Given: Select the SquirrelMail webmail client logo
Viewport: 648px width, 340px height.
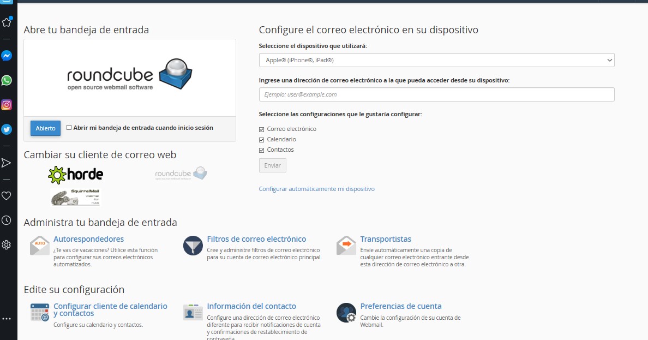Looking at the screenshot, I should pos(76,197).
